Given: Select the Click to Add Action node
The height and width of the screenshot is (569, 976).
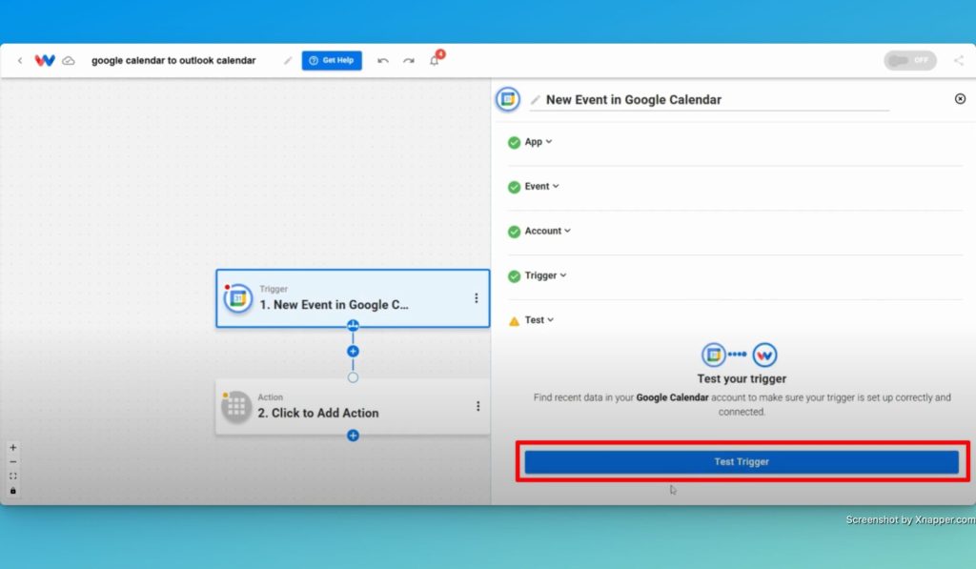Looking at the screenshot, I should pyautogui.click(x=353, y=407).
